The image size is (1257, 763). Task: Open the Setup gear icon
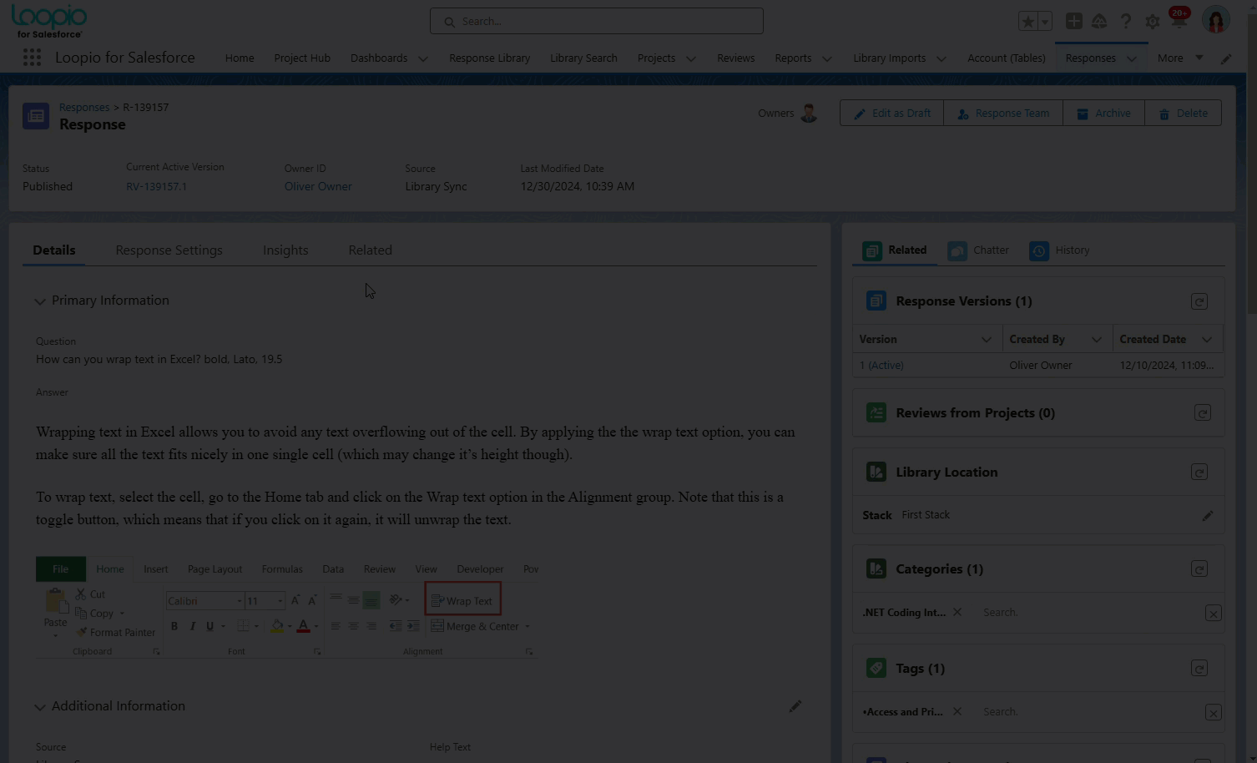click(1153, 22)
